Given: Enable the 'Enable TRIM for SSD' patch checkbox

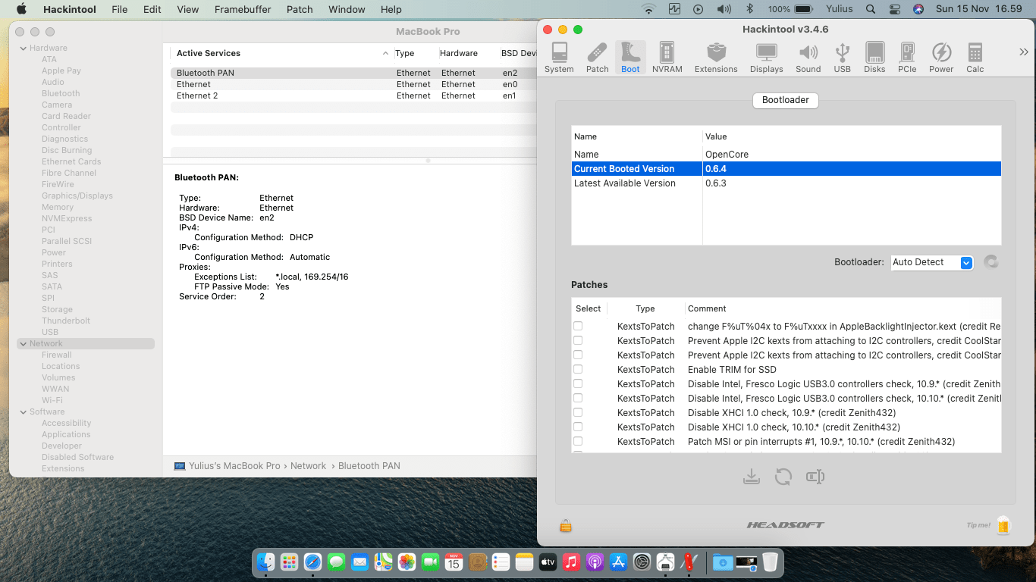Looking at the screenshot, I should [x=578, y=369].
